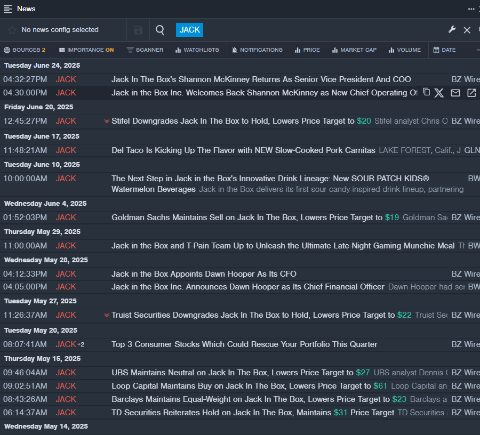
Task: Click the search magnifier icon
Action: pos(160,30)
